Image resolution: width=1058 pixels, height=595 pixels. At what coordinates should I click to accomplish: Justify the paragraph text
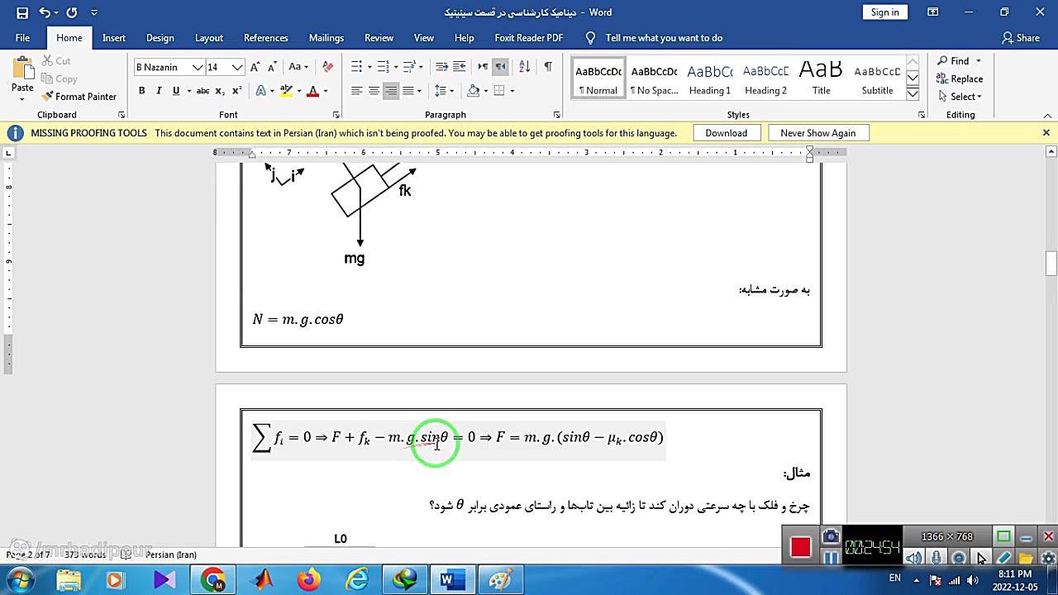pos(408,91)
